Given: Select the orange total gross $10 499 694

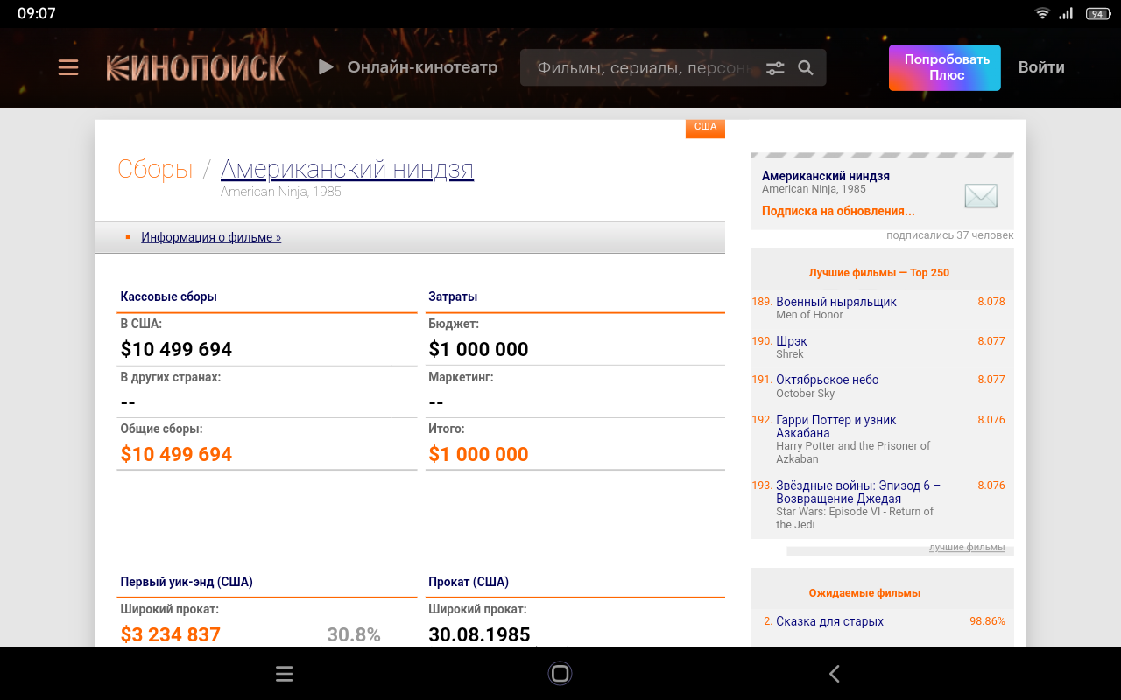Looking at the screenshot, I should [x=176, y=454].
